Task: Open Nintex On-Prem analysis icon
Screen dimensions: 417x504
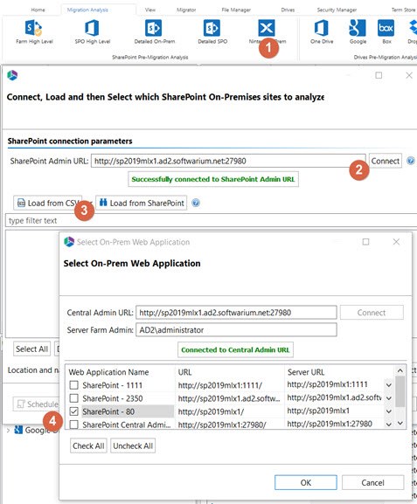Action: click(x=267, y=28)
